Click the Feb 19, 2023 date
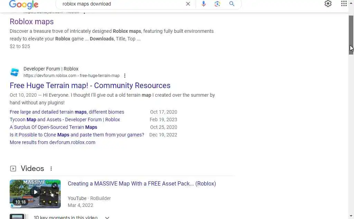Viewport: 354px width, 219px height. coord(164,120)
